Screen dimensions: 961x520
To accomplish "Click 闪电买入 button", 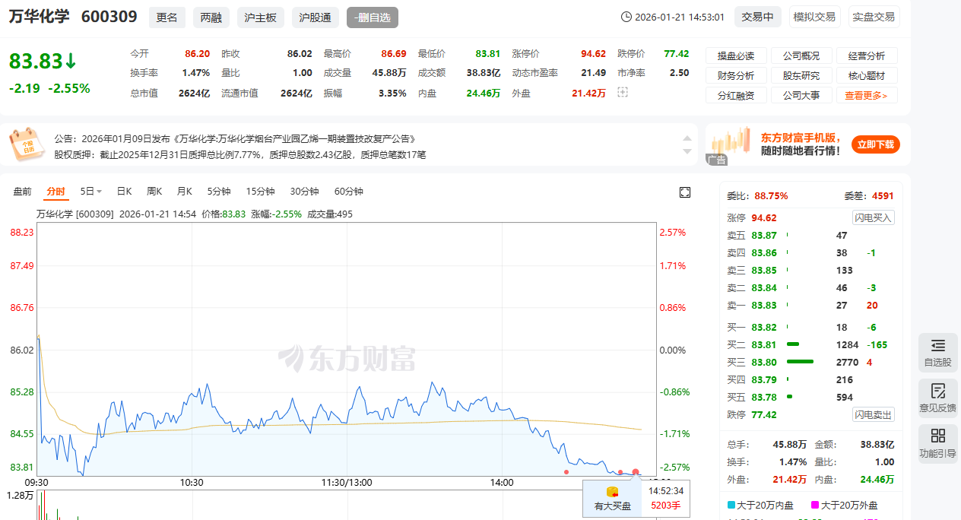I will 874,217.
